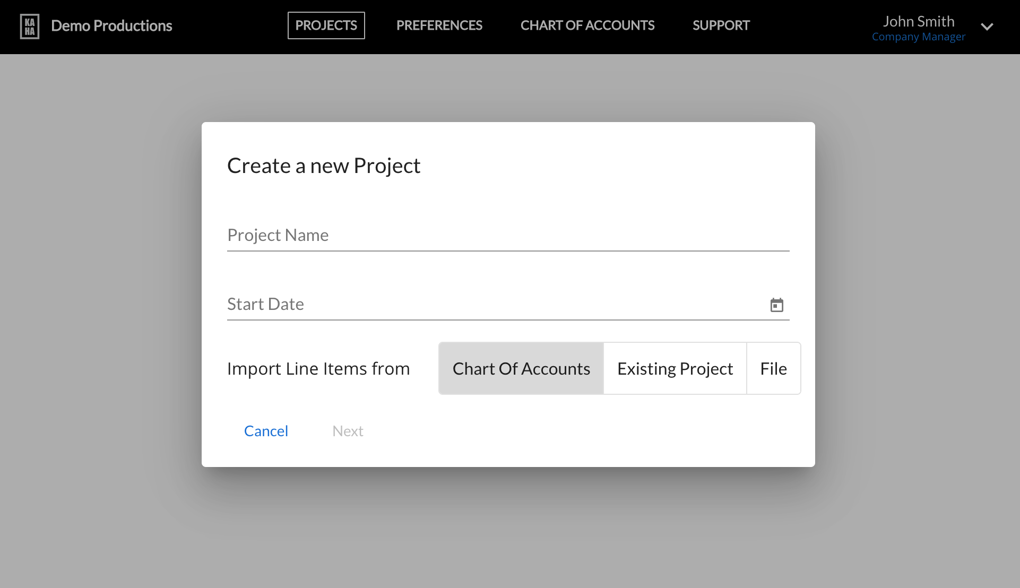This screenshot has height=588, width=1020.
Task: Select Chart Of Accounts import option
Action: pyautogui.click(x=521, y=368)
